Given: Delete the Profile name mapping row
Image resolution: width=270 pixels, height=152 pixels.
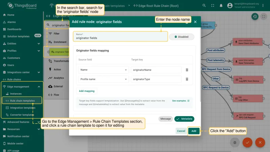Looking at the screenshot, I should click(x=187, y=79).
